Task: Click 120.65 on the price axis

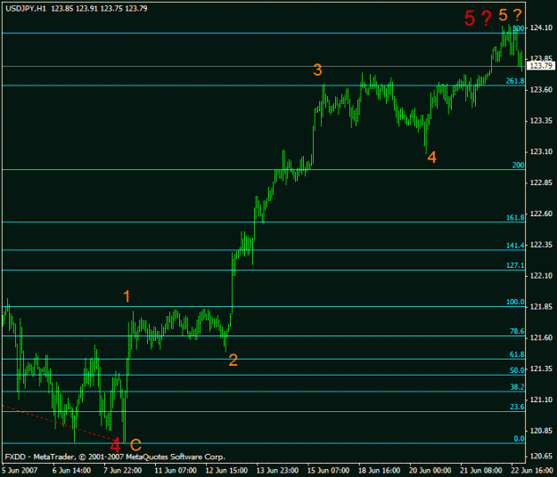Action: point(541,456)
